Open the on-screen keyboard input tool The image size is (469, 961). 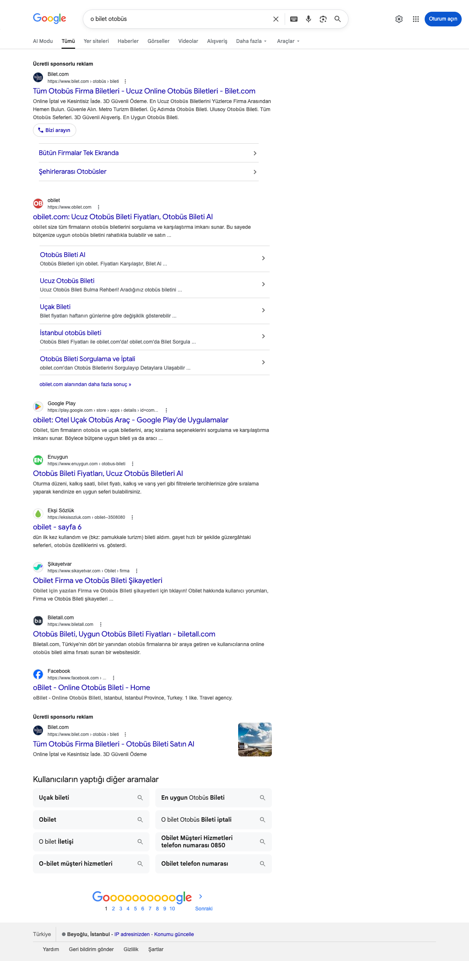(294, 19)
